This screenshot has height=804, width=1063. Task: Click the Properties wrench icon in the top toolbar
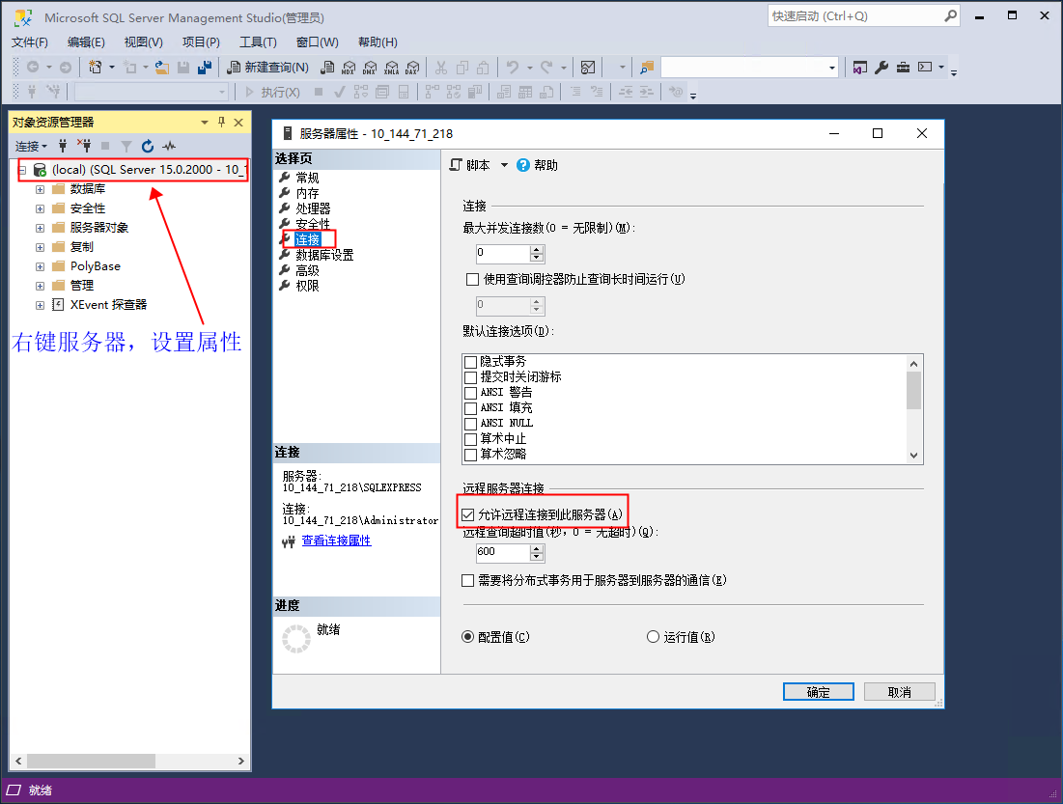pyautogui.click(x=881, y=67)
